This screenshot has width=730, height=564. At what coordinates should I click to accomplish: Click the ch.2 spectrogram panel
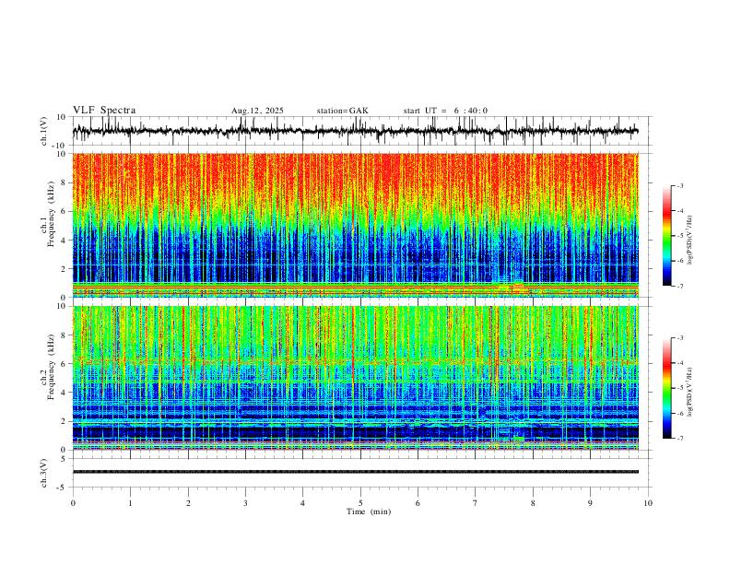355,378
